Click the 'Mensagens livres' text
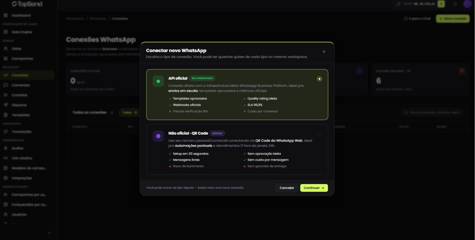 (x=186, y=160)
